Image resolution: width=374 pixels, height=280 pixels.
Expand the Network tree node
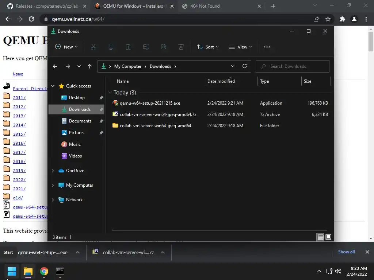53,200
